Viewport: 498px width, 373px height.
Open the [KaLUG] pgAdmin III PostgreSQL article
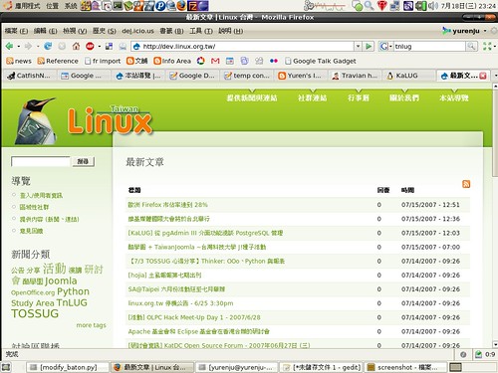(x=205, y=233)
